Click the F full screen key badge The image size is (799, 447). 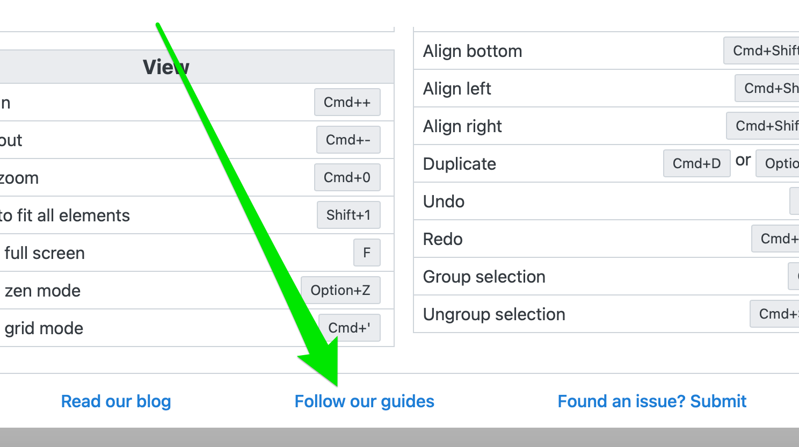click(367, 253)
